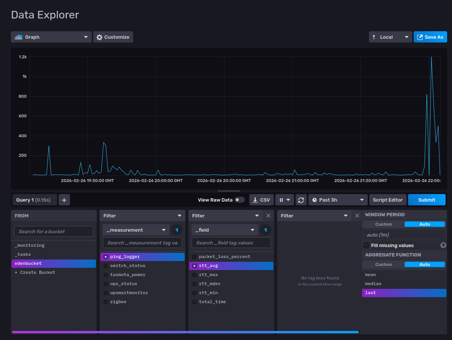
Task: Switch Window Period to Custom
Action: [x=384, y=224]
